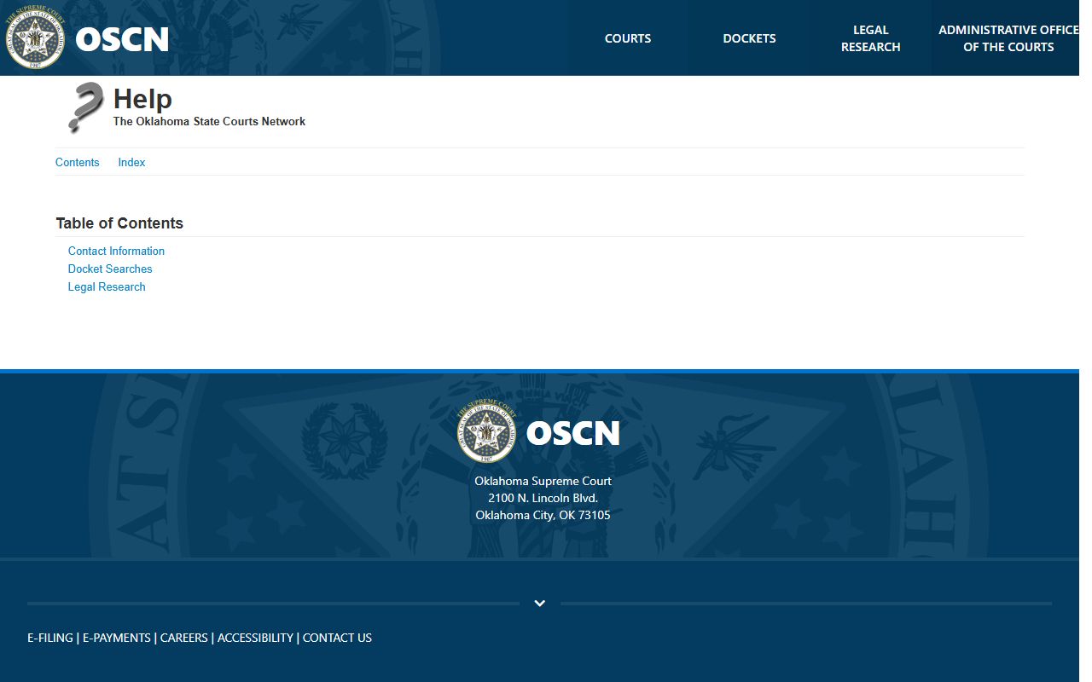This screenshot has width=1092, height=682.
Task: Click the question mark Help icon
Action: pyautogui.click(x=85, y=107)
